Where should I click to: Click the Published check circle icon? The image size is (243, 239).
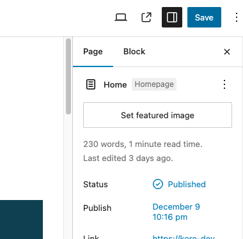pos(158,184)
